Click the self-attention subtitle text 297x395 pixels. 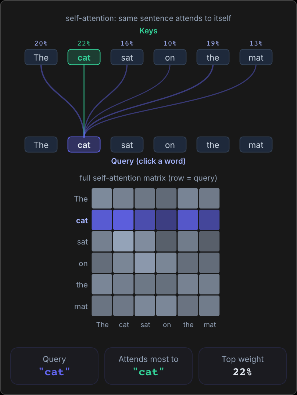(x=148, y=18)
